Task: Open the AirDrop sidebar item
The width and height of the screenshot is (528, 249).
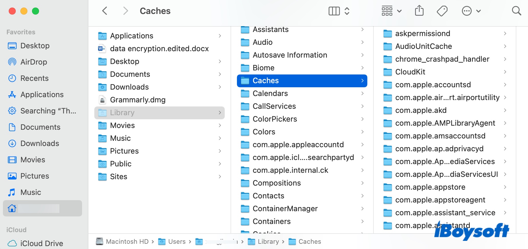Action: (33, 62)
